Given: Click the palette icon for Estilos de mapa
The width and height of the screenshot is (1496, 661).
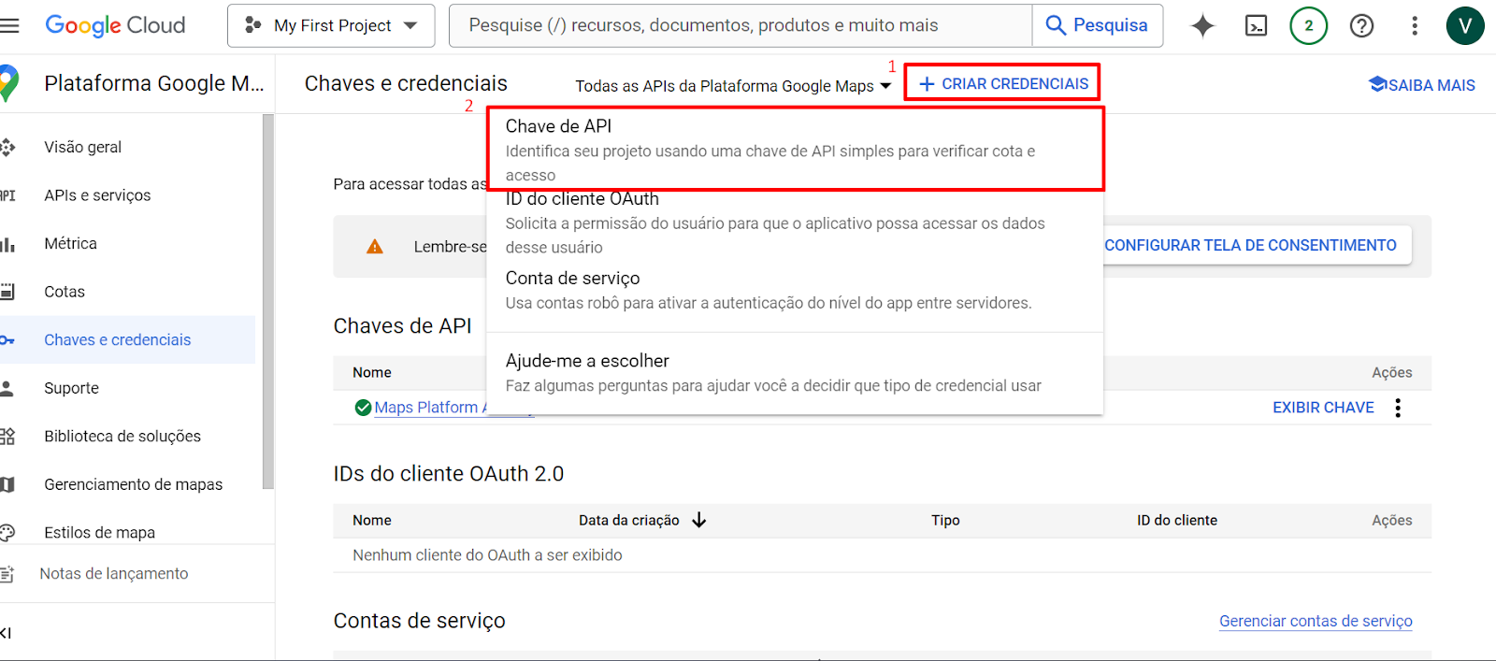Looking at the screenshot, I should point(7,533).
